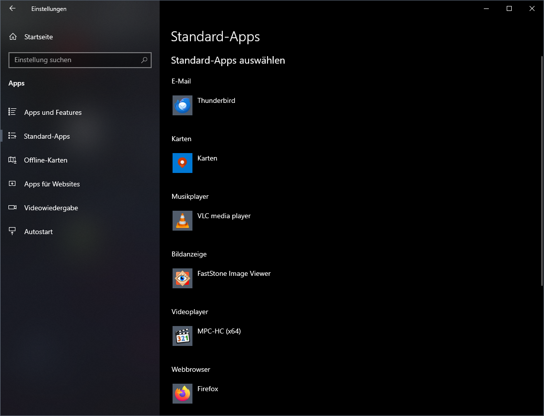Open Apps für Websites settings

click(x=80, y=184)
